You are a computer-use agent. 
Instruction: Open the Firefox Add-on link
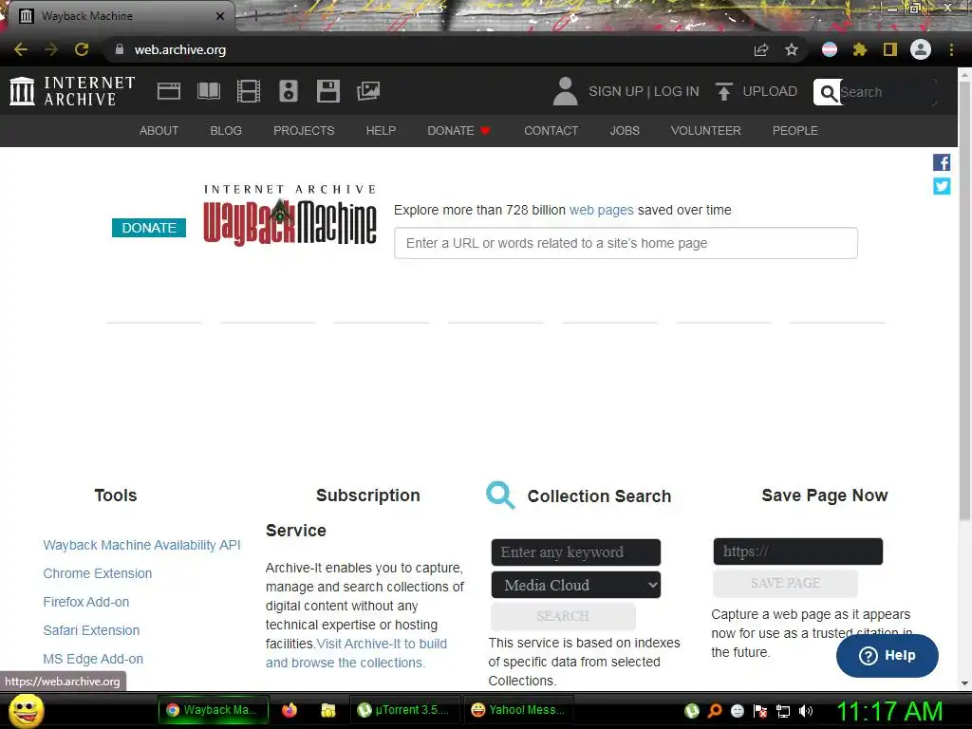[86, 602]
